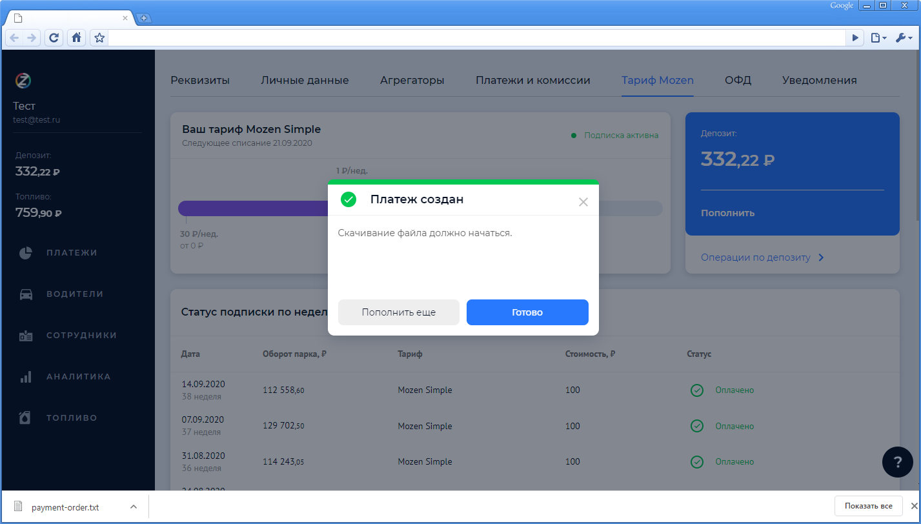The width and height of the screenshot is (921, 524).
Task: Go to the browser home page
Action: pos(76,38)
